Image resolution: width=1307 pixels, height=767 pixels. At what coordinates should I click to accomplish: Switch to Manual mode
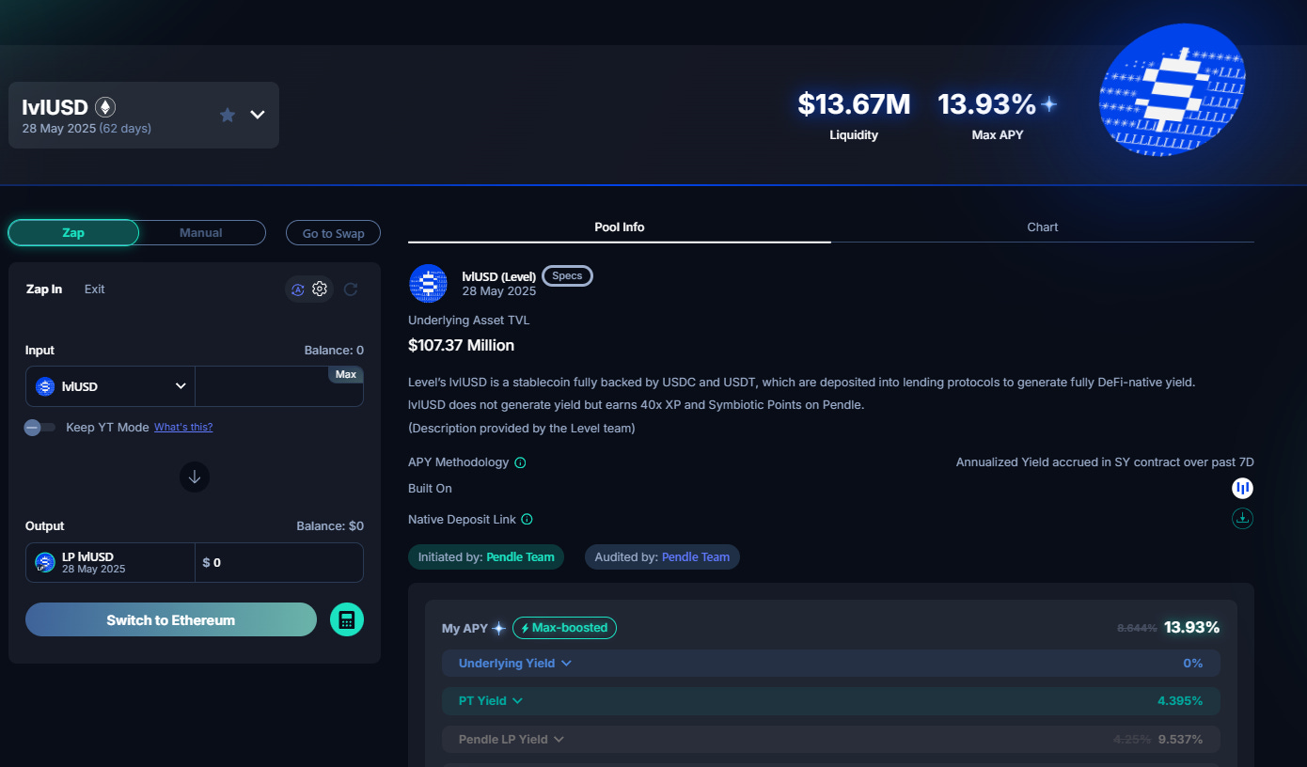point(201,232)
